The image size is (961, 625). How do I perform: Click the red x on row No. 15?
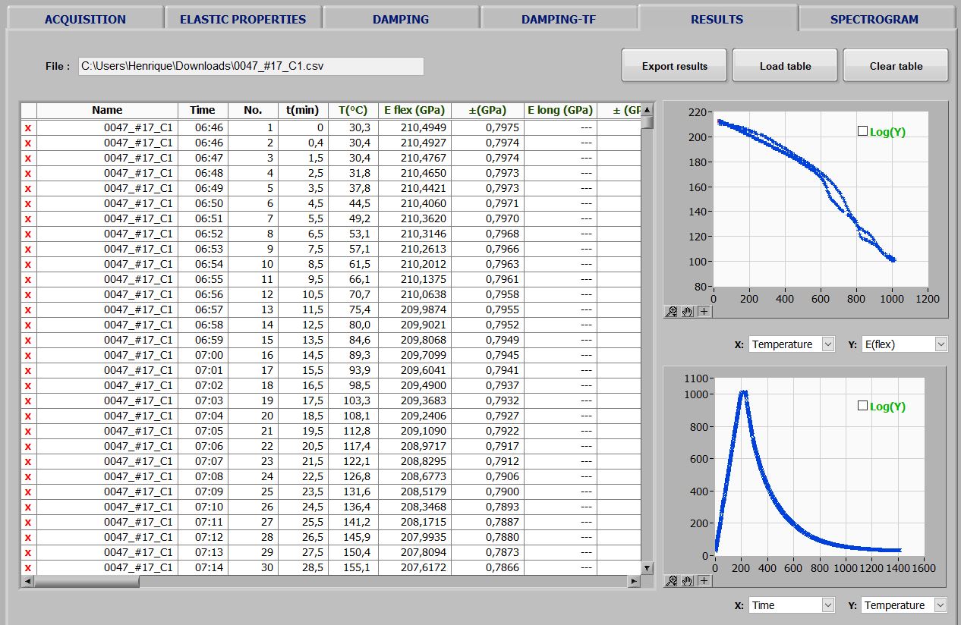(28, 340)
